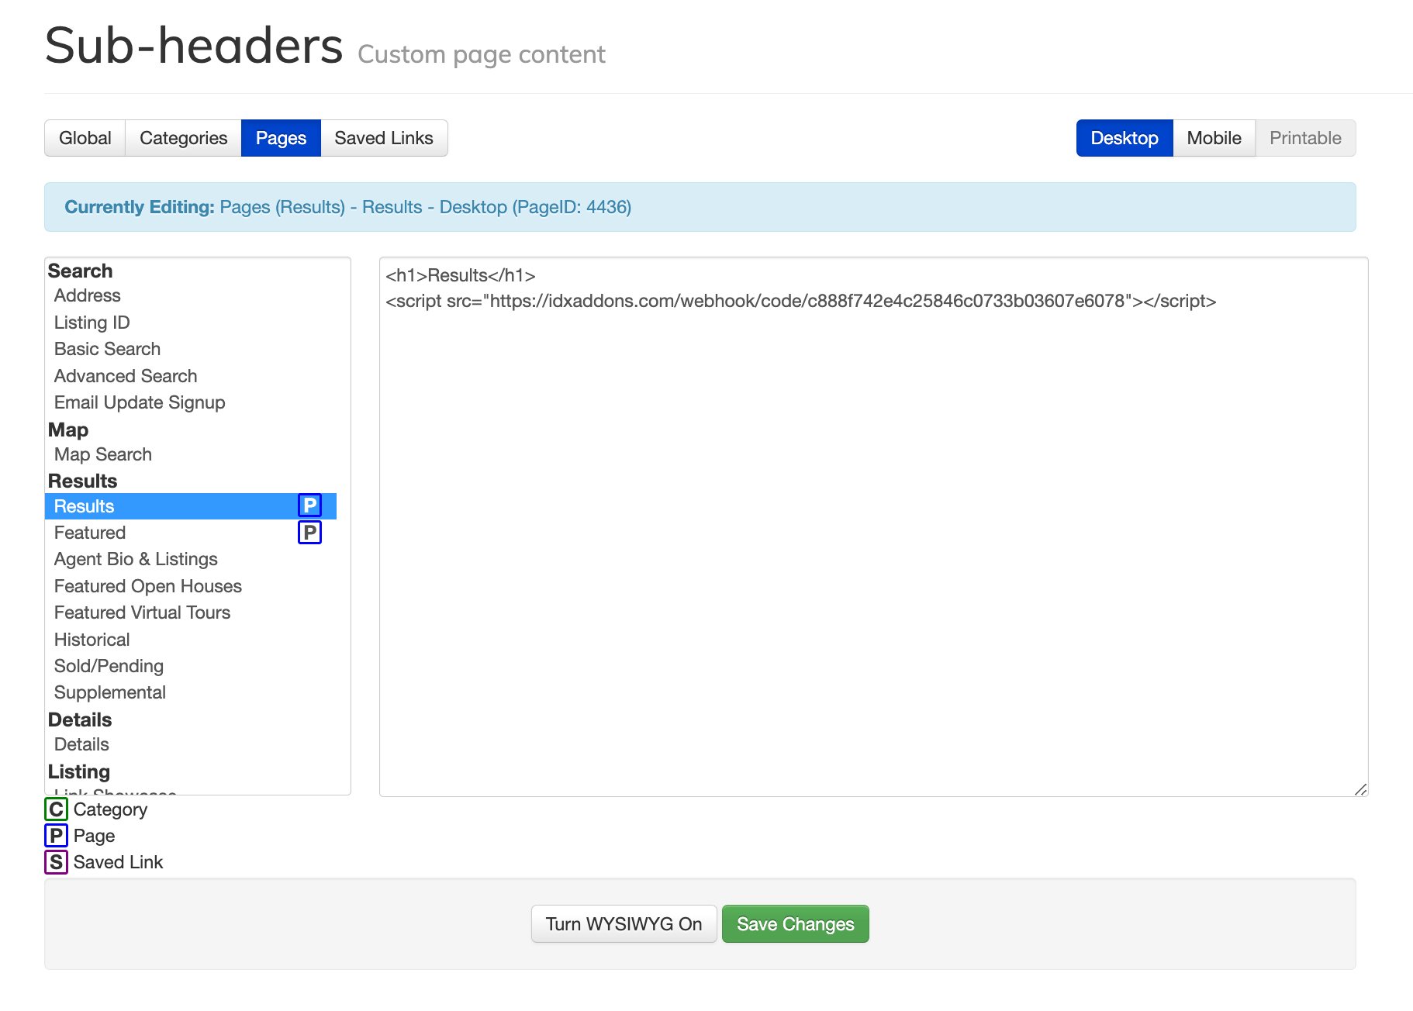Image resolution: width=1413 pixels, height=1011 pixels.
Task: Choose Map Search from the list
Action: (x=103, y=454)
